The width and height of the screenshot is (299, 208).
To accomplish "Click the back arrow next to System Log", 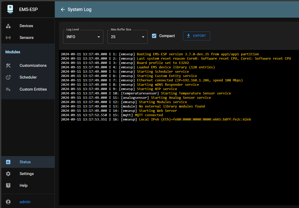I will (x=63, y=9).
